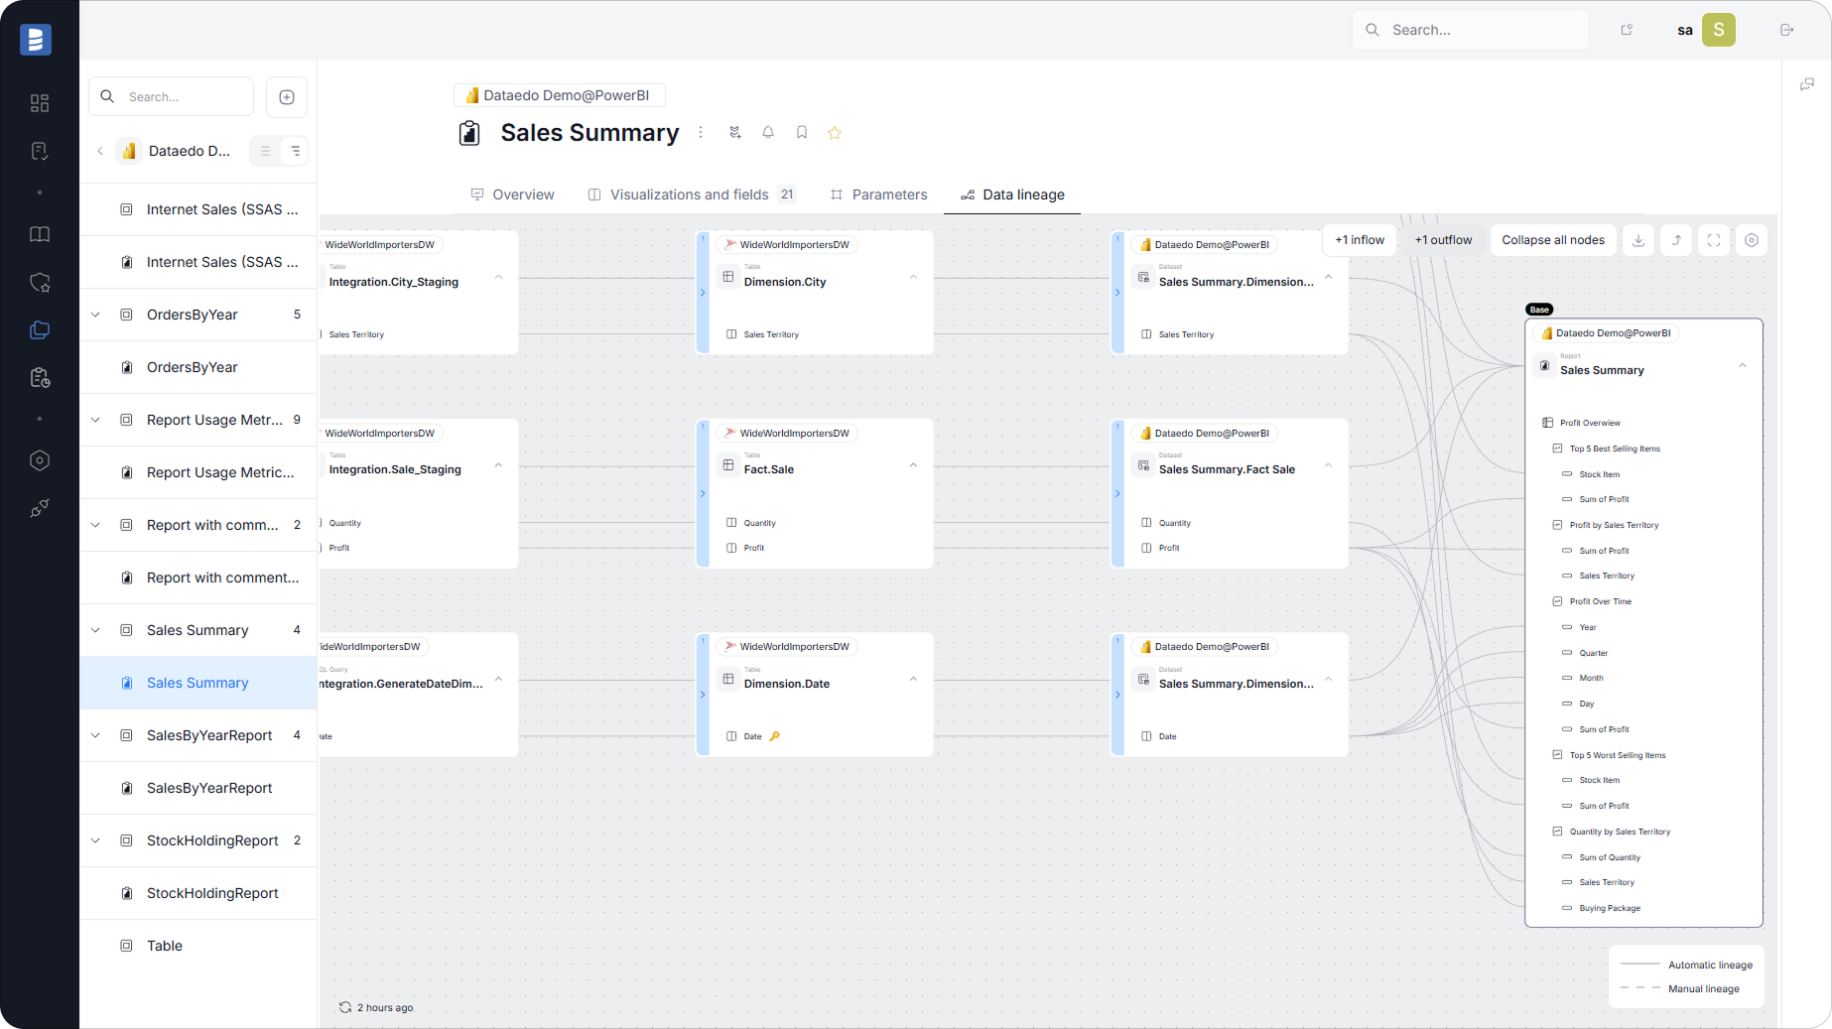The image size is (1832, 1029).
Task: Click the add-new plus icon beside sidebar search
Action: [287, 97]
